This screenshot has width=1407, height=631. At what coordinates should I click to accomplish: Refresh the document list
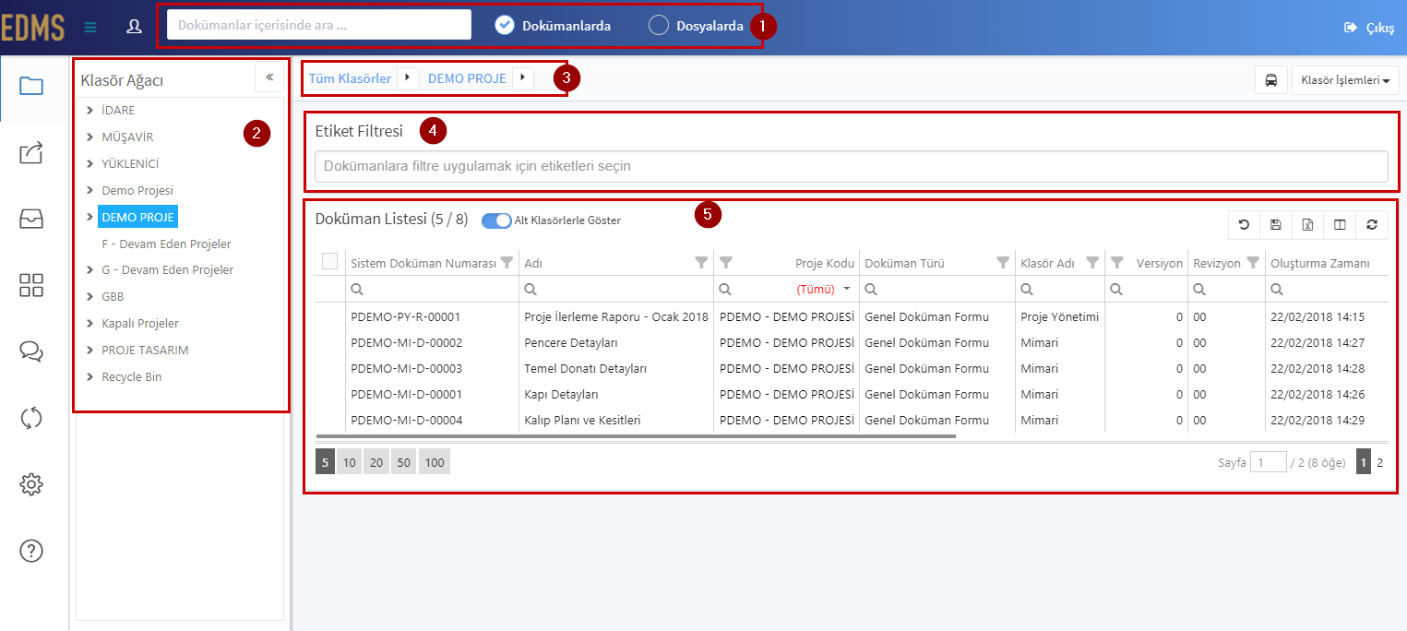pyautogui.click(x=1372, y=224)
